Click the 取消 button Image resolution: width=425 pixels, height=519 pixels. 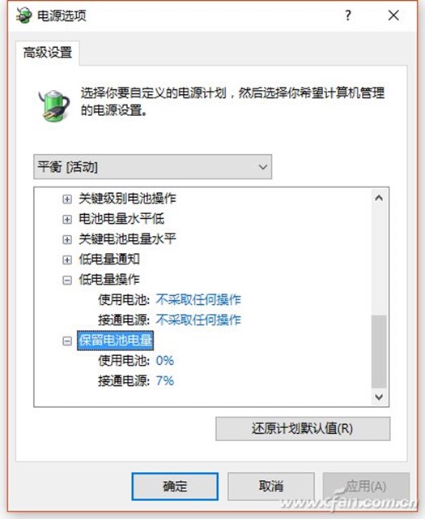(x=271, y=487)
